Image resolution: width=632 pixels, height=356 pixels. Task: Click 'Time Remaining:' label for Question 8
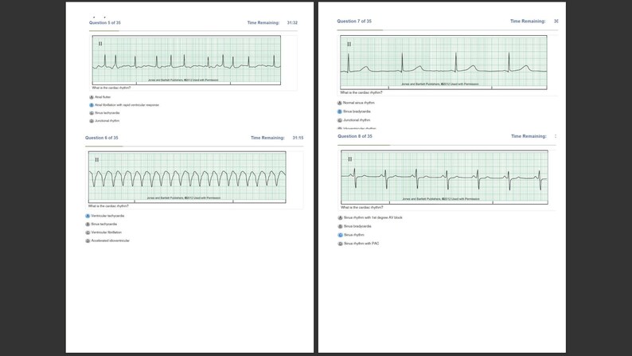point(529,137)
